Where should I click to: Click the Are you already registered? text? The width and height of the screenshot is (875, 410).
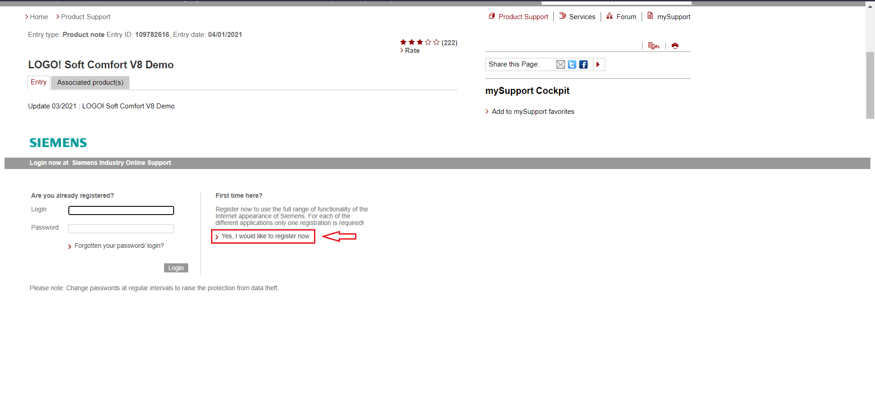pyautogui.click(x=72, y=196)
